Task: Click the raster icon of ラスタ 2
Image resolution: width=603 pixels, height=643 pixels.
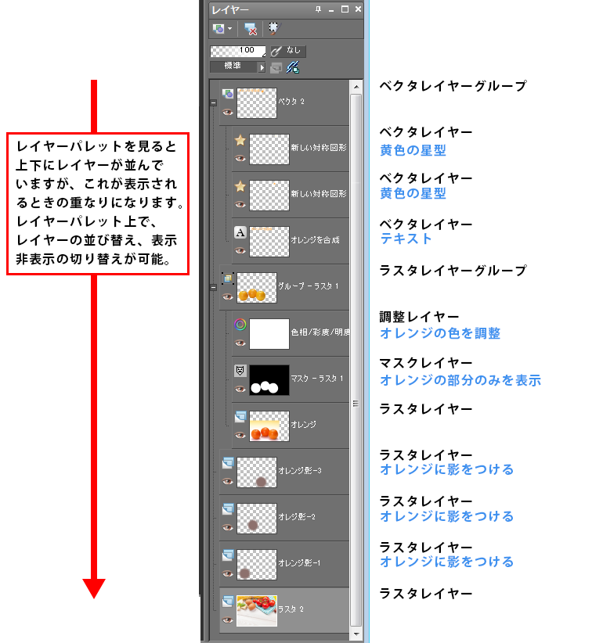Action: pyautogui.click(x=228, y=602)
